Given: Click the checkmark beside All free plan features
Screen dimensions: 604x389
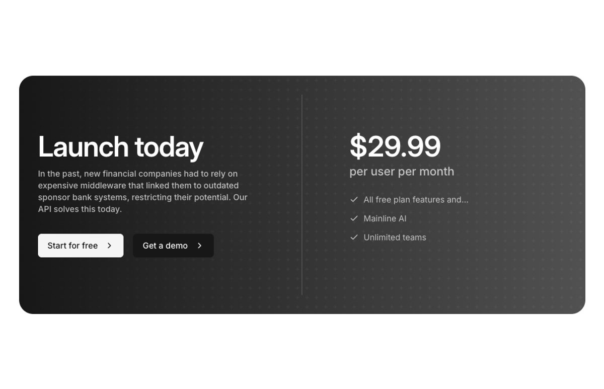Looking at the screenshot, I should pos(354,200).
